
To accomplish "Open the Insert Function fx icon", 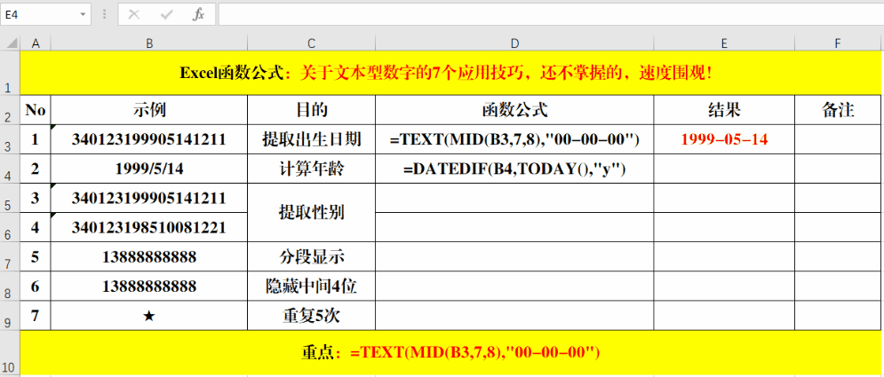I will point(198,14).
